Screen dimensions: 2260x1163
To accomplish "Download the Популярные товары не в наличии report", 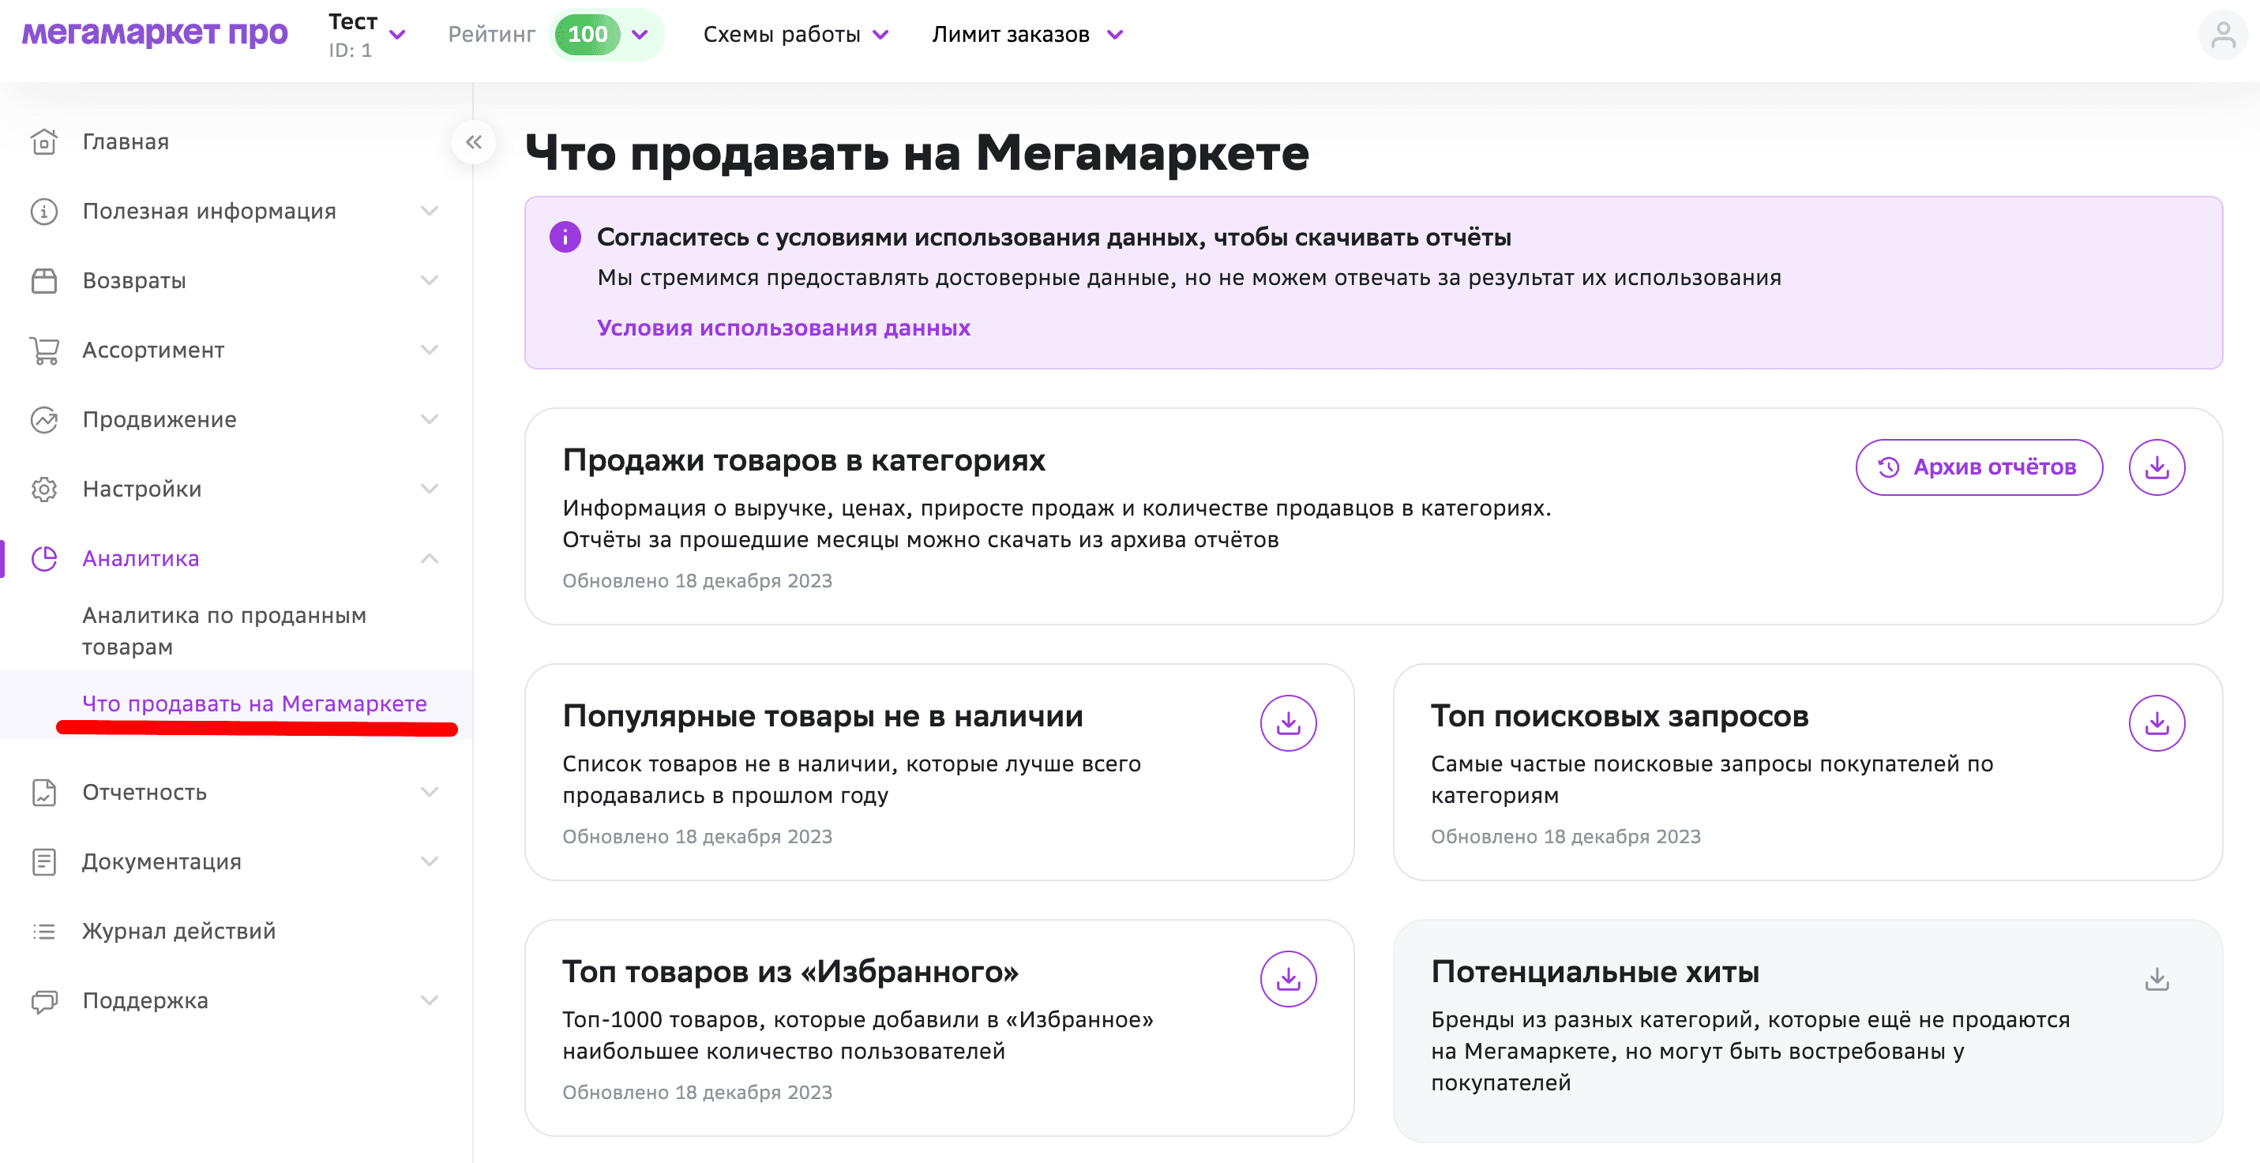I will pyautogui.click(x=1288, y=722).
